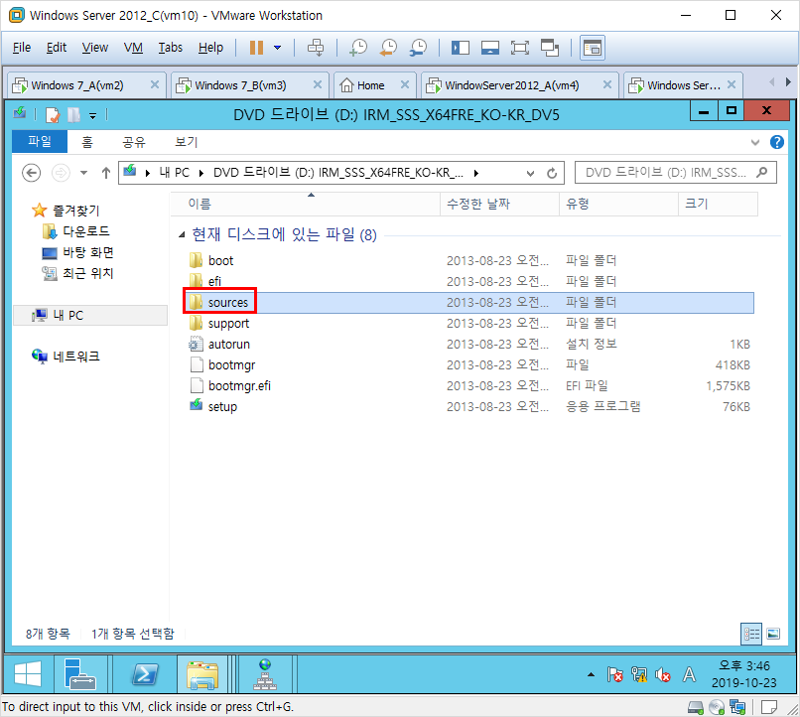This screenshot has width=800, height=717.
Task: Sort files by the 크기 column
Action: [718, 205]
